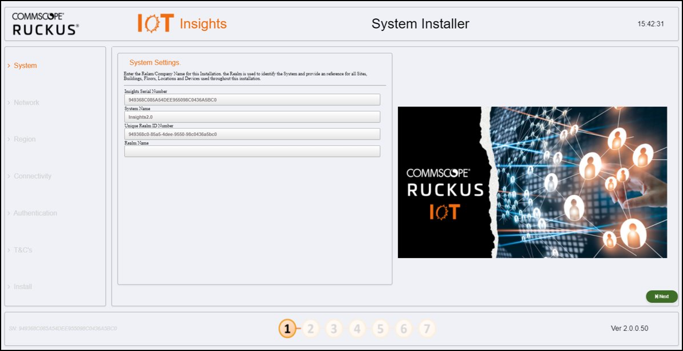Click the Unique Realm ID Number label
Screen dimensions: 683x351
point(149,126)
